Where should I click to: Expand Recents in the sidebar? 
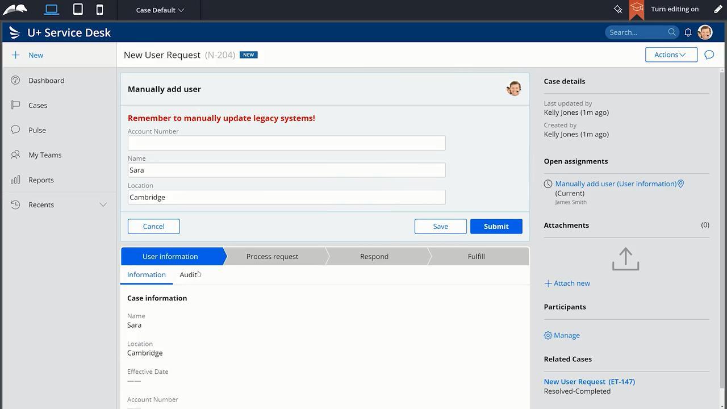point(103,205)
